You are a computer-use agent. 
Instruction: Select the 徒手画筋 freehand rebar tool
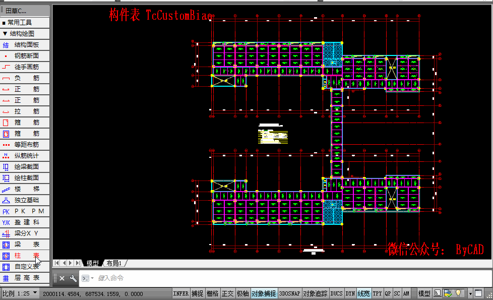(25, 67)
